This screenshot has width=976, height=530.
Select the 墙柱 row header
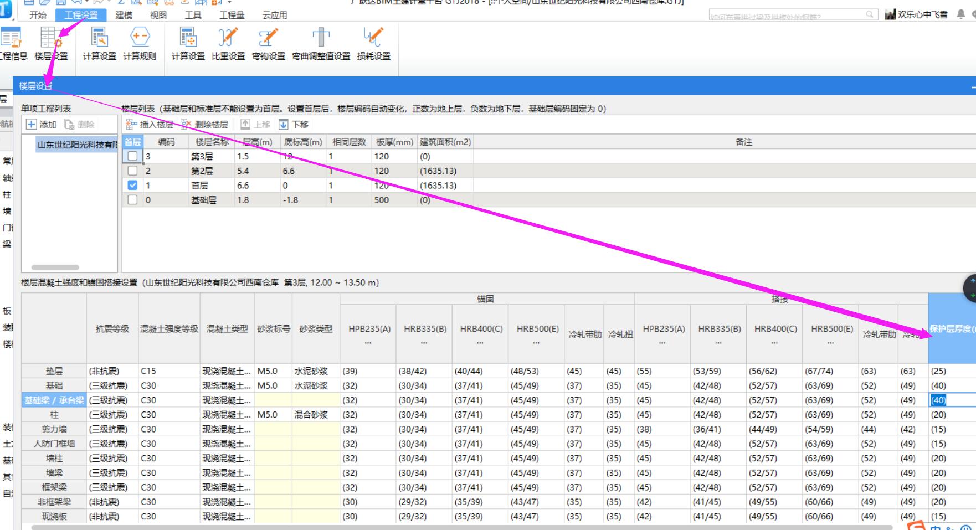pyautogui.click(x=54, y=458)
